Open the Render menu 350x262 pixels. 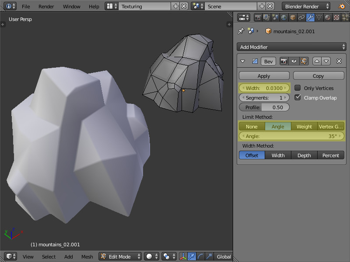pyautogui.click(x=46, y=7)
